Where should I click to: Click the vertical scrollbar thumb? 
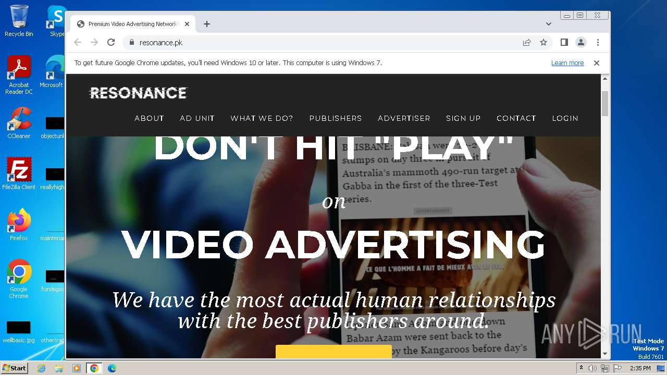point(605,103)
